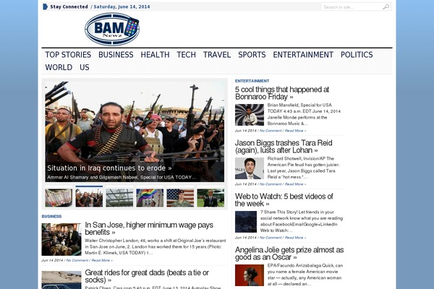This screenshot has height=289, width=434.
Task: Open '5 cool things at Bonnaroo' headline
Action: pyautogui.click(x=282, y=93)
